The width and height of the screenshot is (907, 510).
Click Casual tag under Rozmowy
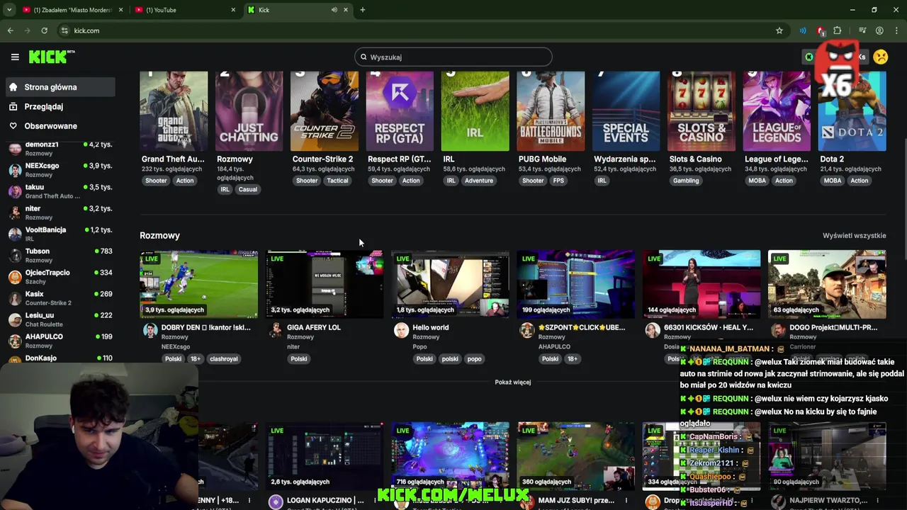[248, 189]
